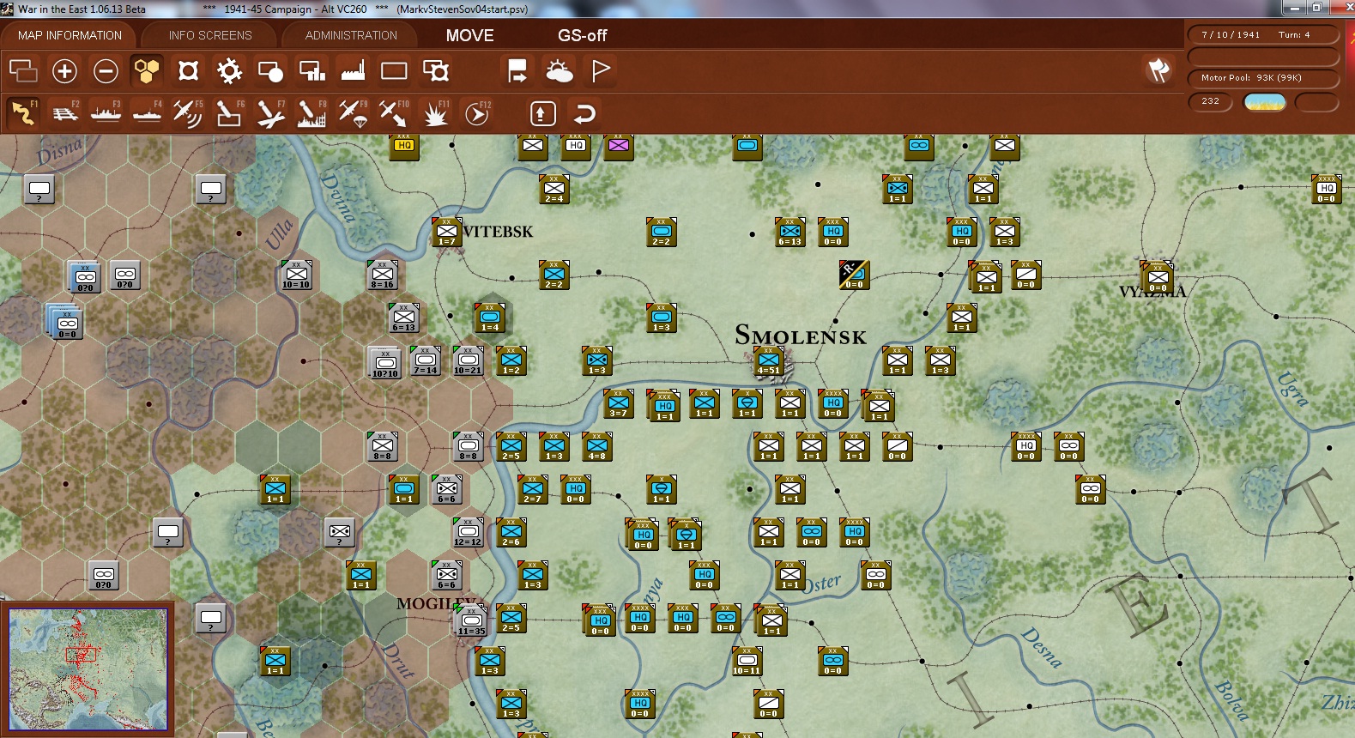1355x738 pixels.
Task: Zoom in the map with plus icon
Action: click(x=64, y=71)
